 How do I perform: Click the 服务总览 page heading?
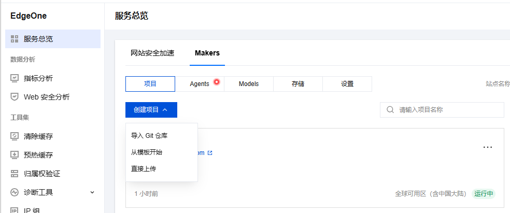132,16
